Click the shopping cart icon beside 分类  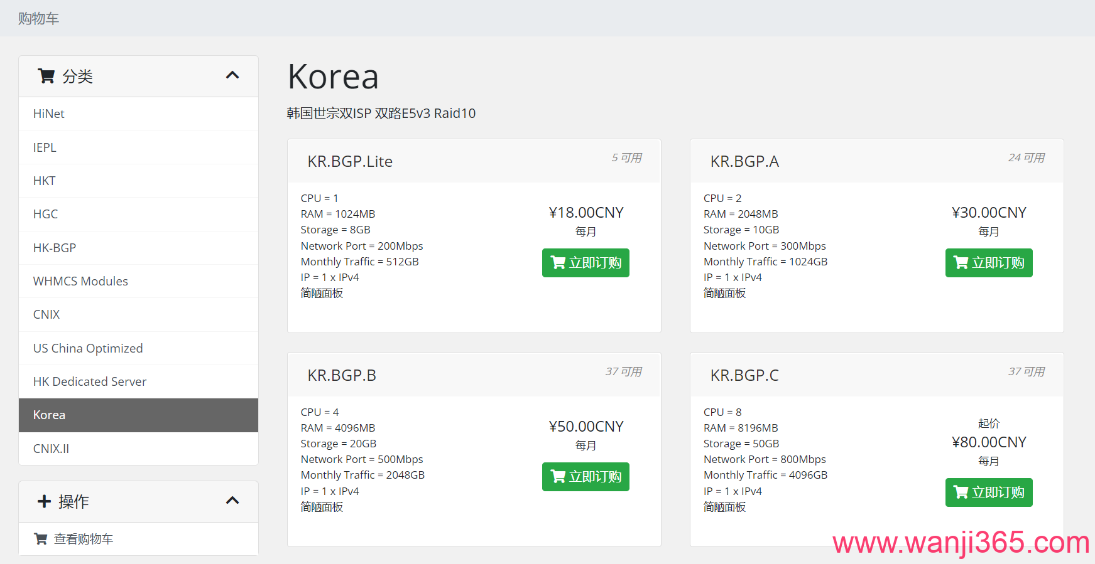(46, 76)
